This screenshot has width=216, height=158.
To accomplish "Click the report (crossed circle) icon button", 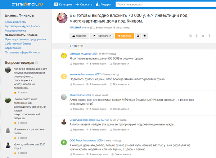I will pos(138,36).
